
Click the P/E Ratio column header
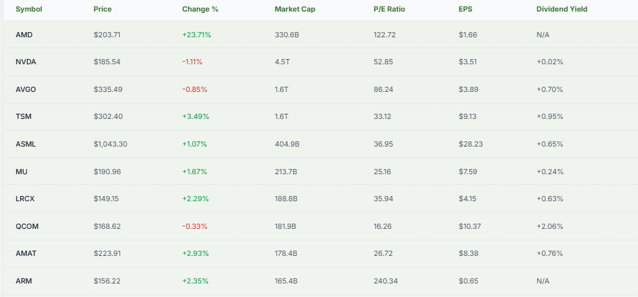point(389,9)
